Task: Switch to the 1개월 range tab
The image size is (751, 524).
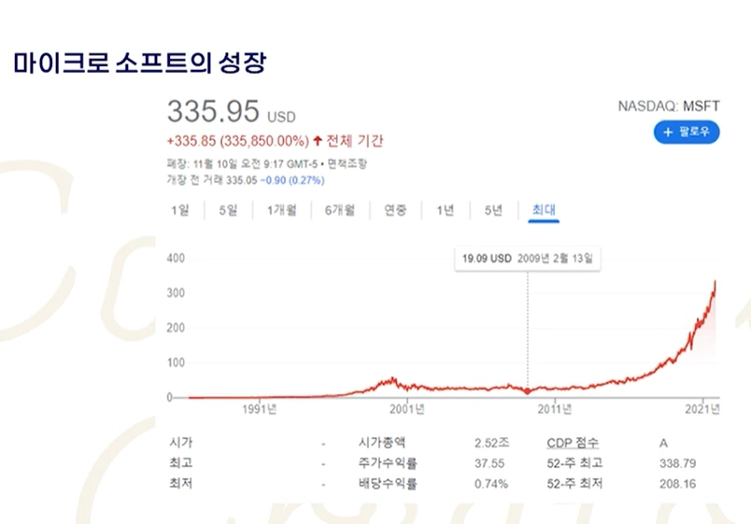Action: pyautogui.click(x=282, y=210)
